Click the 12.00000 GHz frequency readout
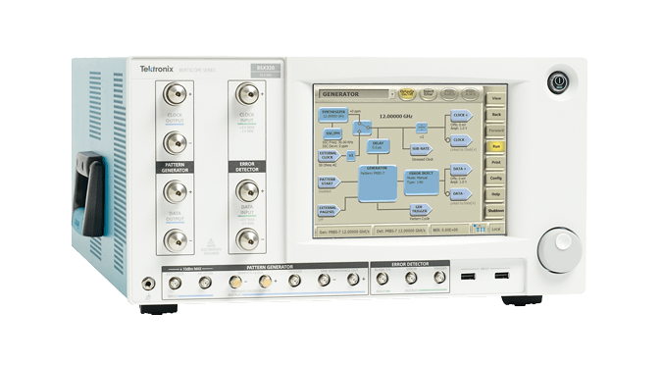The height and width of the screenshot is (365, 662). click(396, 116)
